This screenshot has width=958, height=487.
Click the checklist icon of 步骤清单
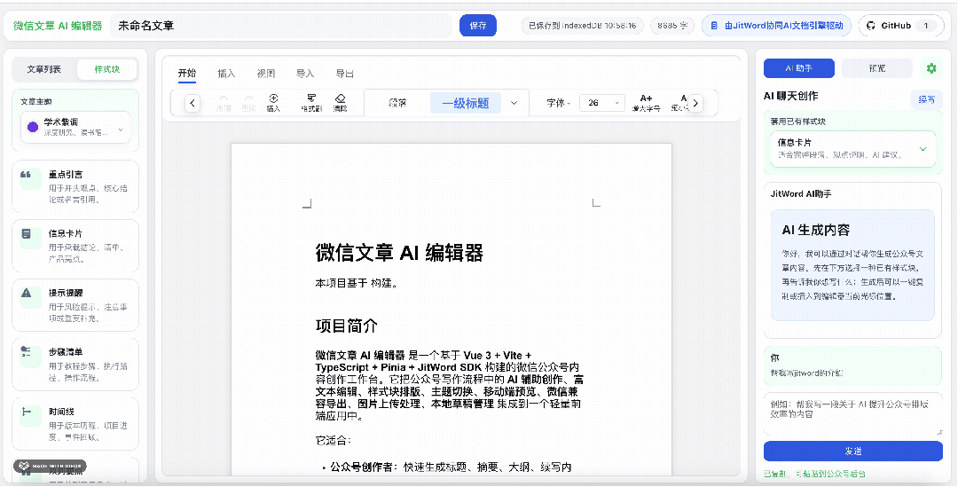tap(27, 352)
